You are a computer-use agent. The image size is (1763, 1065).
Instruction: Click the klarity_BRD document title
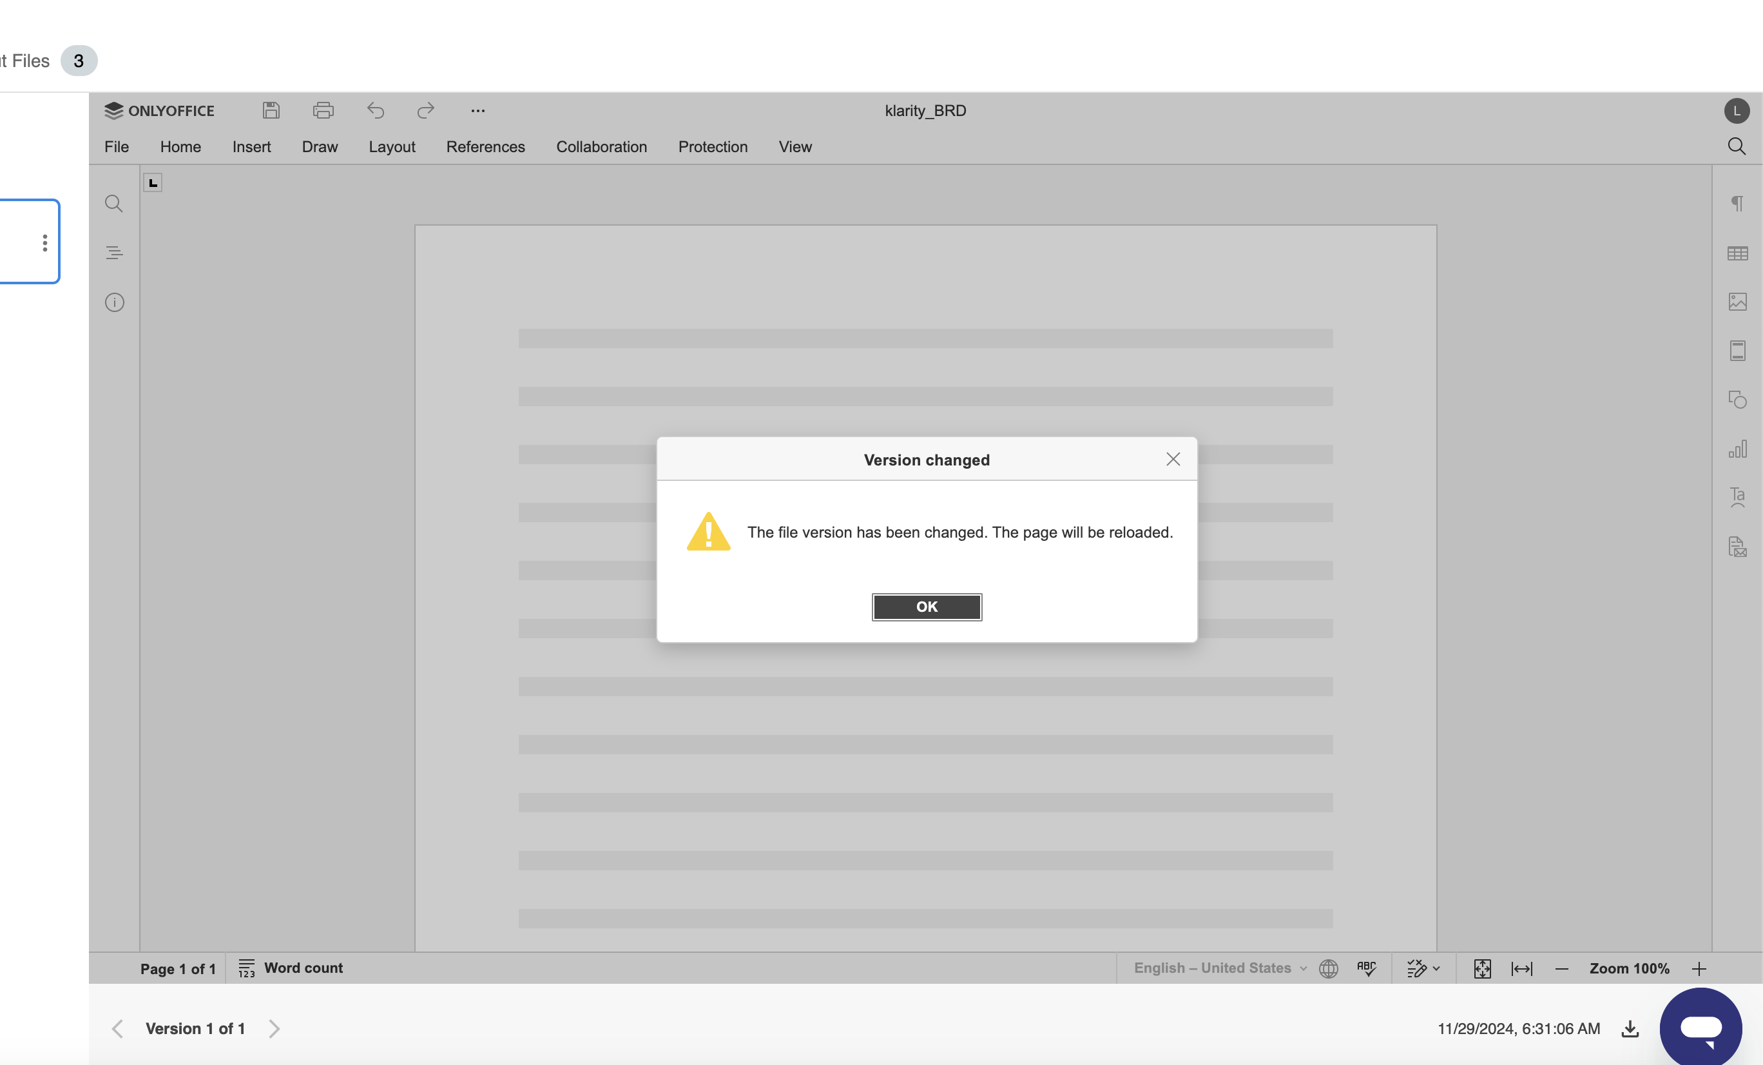pos(925,110)
